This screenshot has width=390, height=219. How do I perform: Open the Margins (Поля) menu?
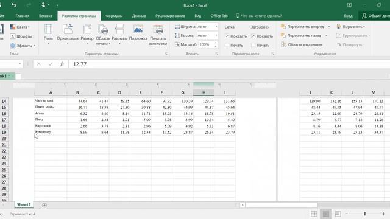click(x=48, y=34)
